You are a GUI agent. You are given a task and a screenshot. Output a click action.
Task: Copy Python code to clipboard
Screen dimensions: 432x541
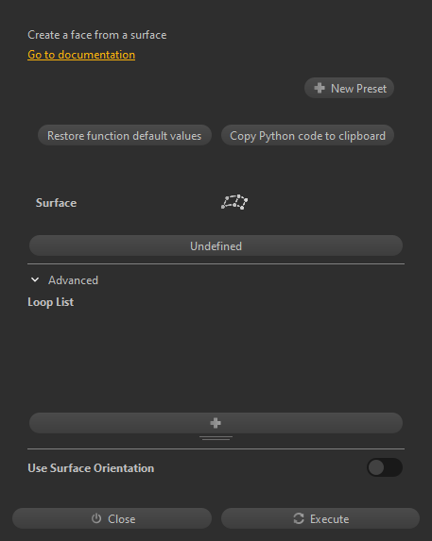click(307, 135)
